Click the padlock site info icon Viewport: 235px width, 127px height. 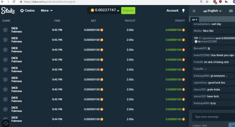click(21, 2)
